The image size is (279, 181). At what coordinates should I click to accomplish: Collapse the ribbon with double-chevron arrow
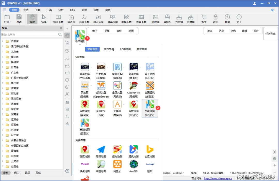[272, 10]
